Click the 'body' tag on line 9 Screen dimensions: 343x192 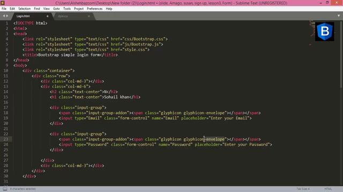point(20,65)
